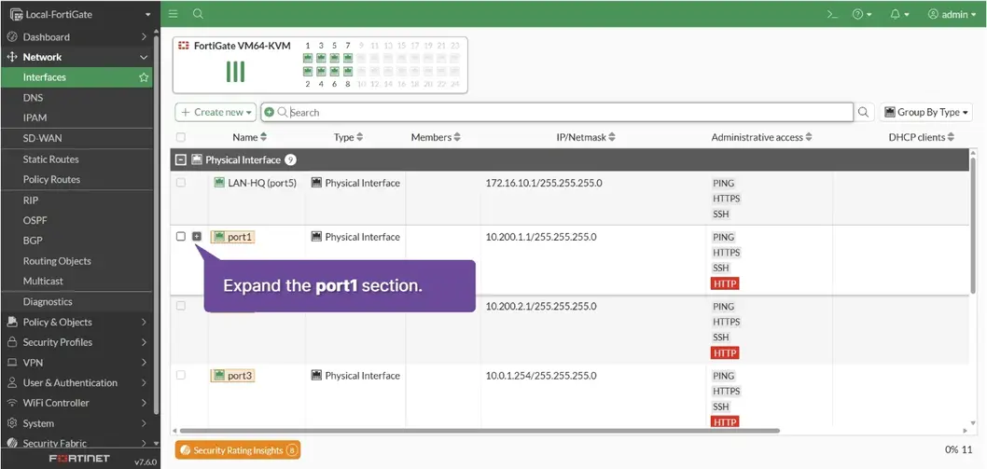Collapse the Network menu

click(76, 57)
